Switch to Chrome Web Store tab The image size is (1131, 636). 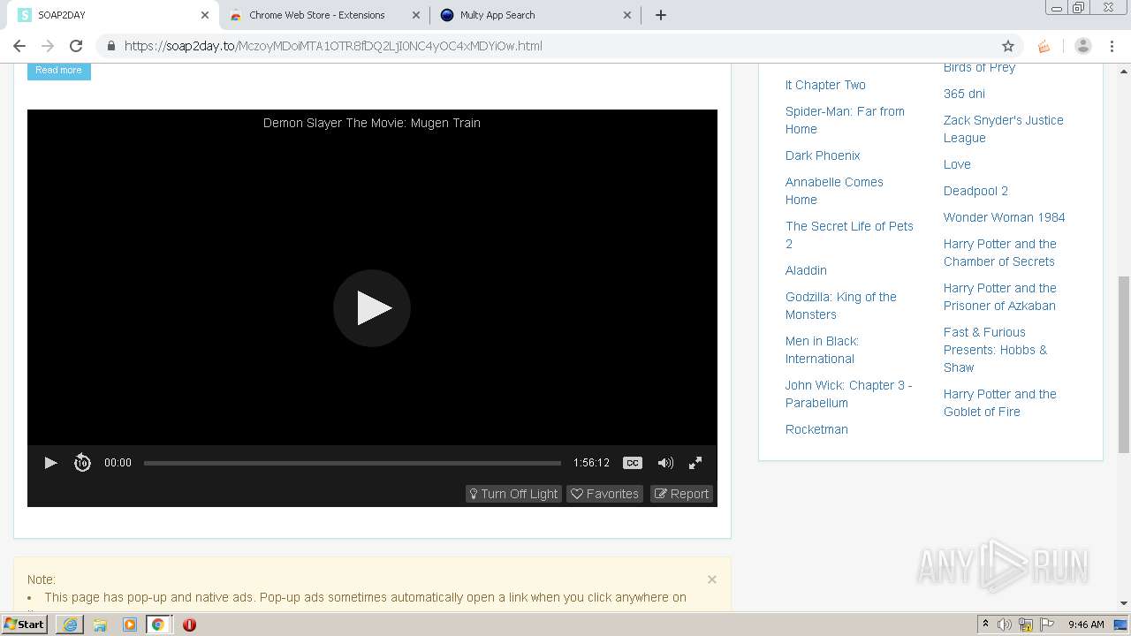pyautogui.click(x=317, y=15)
